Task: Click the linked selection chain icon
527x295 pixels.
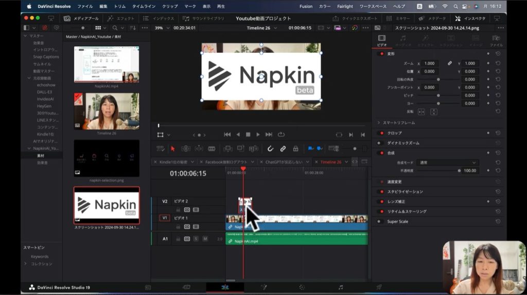Action: point(283,149)
